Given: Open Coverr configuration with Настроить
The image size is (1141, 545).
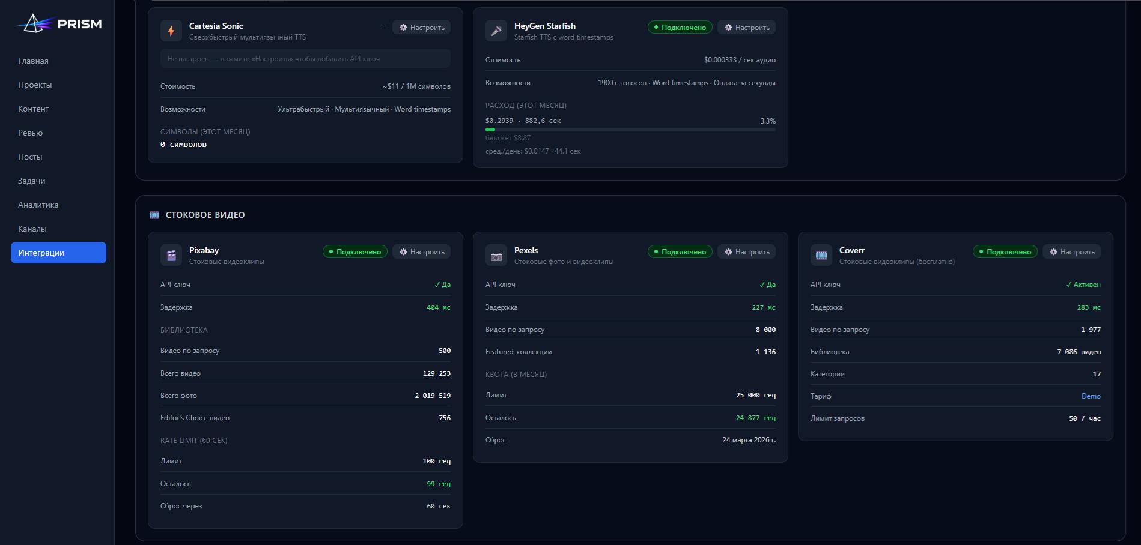Looking at the screenshot, I should point(1072,252).
